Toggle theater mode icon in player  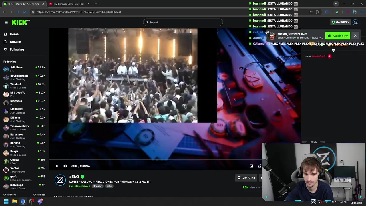[260, 166]
